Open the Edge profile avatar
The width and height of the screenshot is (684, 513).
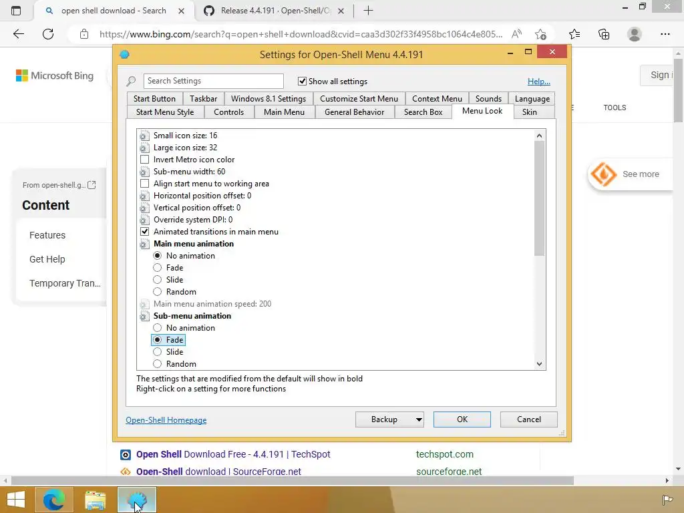[x=635, y=34]
